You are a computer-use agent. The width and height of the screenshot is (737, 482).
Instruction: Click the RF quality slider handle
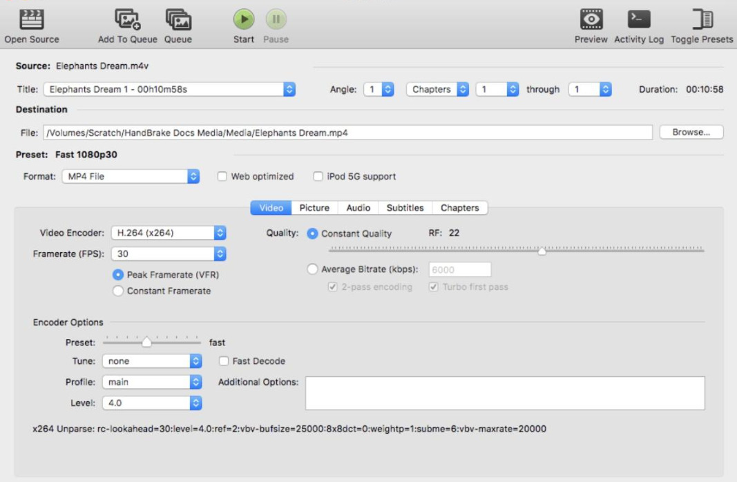click(x=542, y=251)
